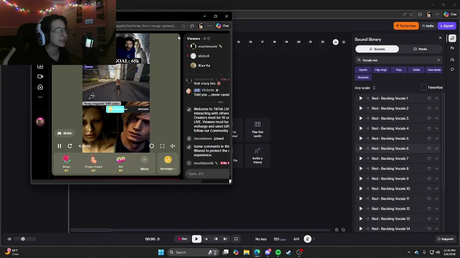This screenshot has width=460, height=258.
Task: Add Red - Backing Vocals 2 to project
Action: pos(437,108)
